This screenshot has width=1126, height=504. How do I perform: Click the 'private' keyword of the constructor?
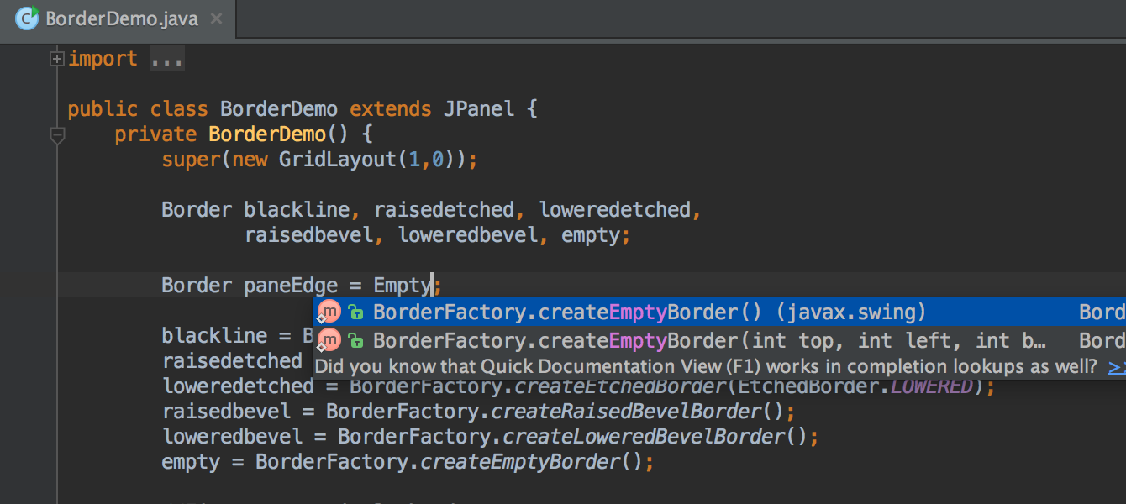(155, 134)
